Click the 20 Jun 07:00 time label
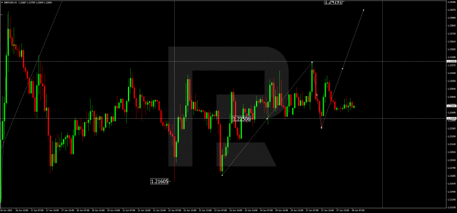The image size is (457, 213). click(x=83, y=210)
